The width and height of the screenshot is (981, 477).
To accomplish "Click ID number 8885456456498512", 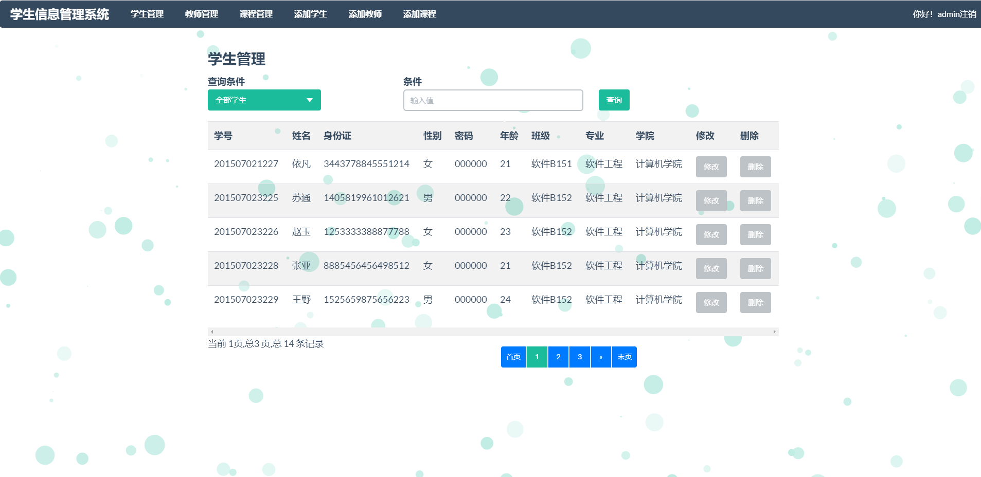I will [366, 265].
